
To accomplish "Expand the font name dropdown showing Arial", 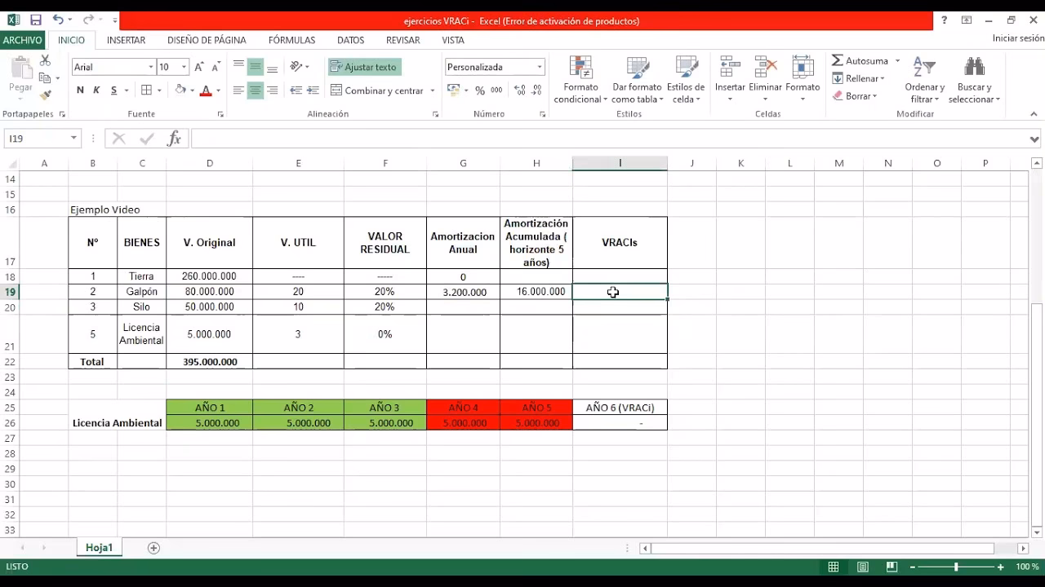I will coord(151,67).
